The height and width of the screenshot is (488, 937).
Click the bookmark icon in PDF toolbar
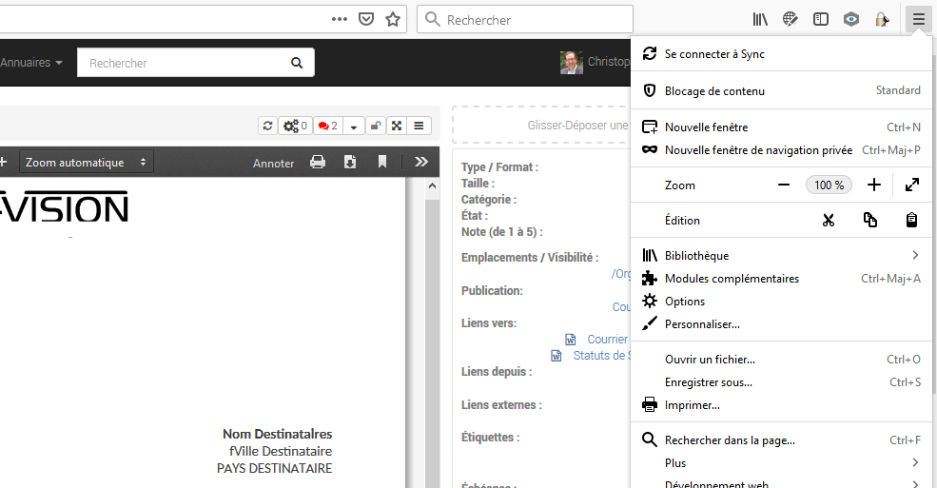pos(382,163)
